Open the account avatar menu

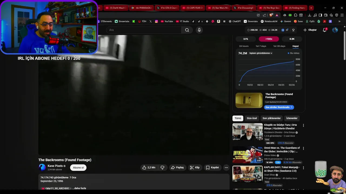[x=335, y=30]
